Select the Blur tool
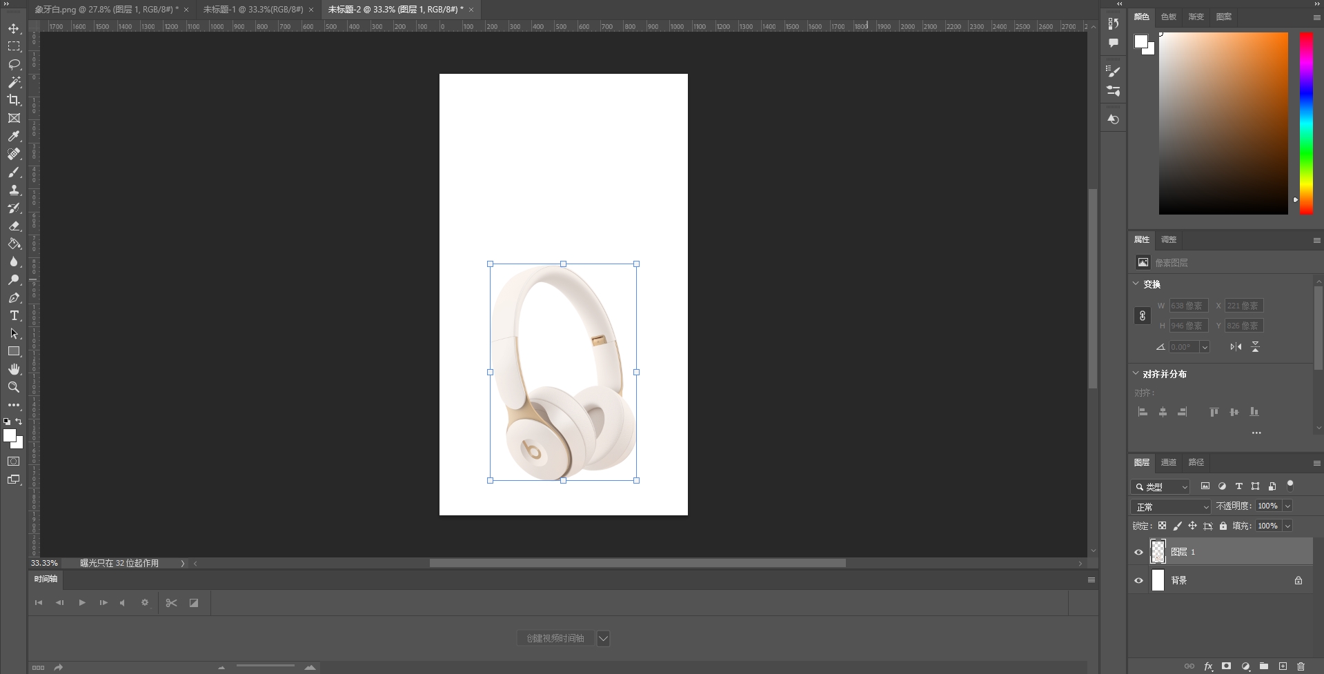This screenshot has width=1324, height=674. (x=14, y=262)
